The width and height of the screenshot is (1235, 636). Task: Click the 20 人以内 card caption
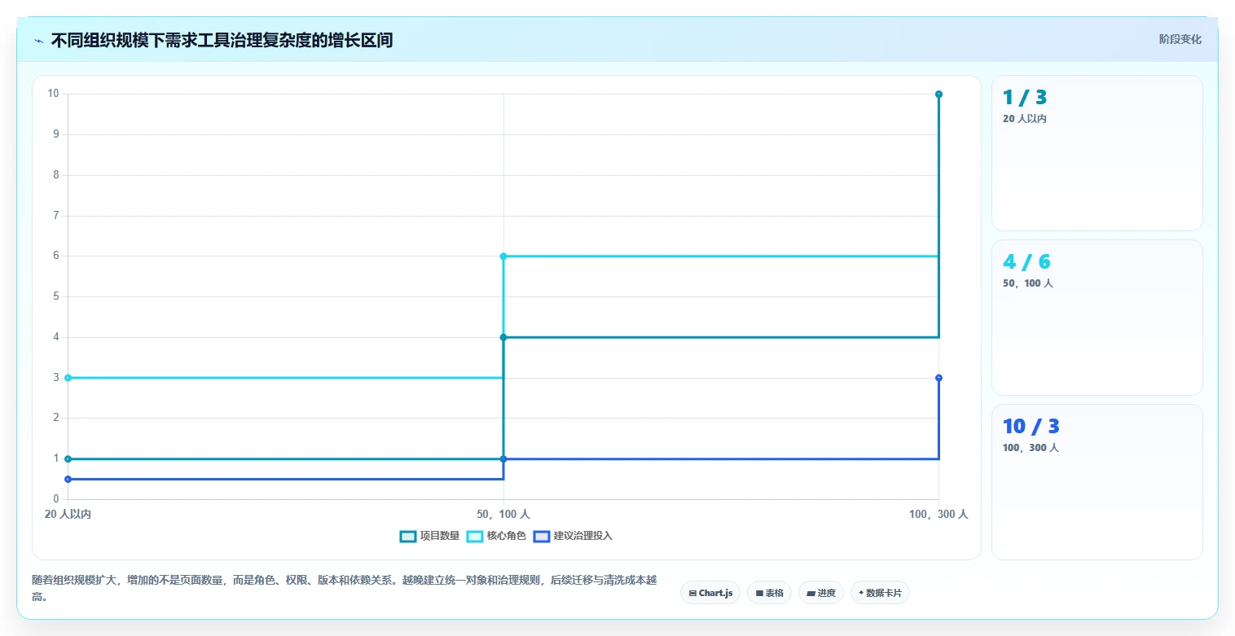[1025, 119]
